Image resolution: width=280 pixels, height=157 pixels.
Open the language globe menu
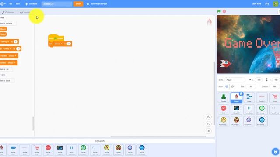[x=3, y=4]
